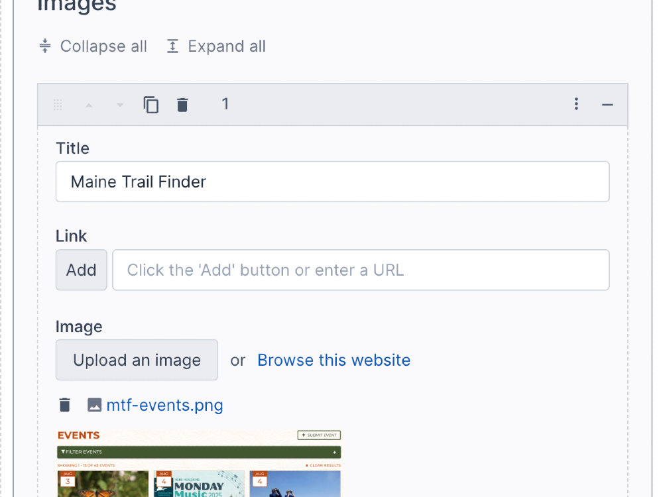Collapse block 1 using the minus button
Image resolution: width=663 pixels, height=497 pixels.
click(x=608, y=104)
